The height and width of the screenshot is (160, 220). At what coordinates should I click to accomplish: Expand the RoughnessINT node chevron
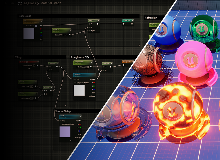(x=91, y=62)
